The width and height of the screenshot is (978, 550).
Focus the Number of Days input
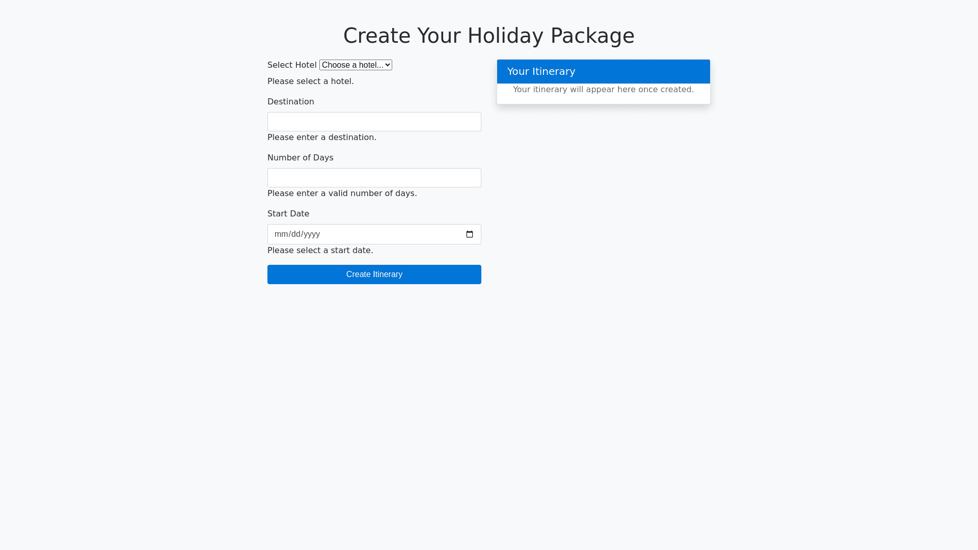374,178
